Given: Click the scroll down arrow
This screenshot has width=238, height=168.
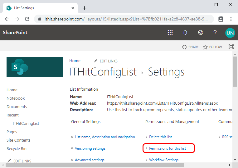Looking at the screenshot, I should [235, 160].
